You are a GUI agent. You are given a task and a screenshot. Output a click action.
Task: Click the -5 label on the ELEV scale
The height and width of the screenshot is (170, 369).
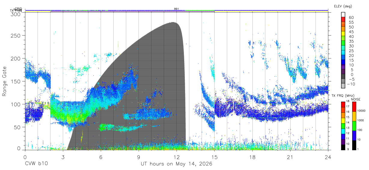click(x=352, y=79)
